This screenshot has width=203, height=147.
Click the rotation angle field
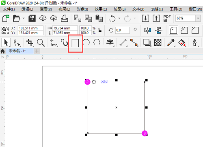pos(123,30)
